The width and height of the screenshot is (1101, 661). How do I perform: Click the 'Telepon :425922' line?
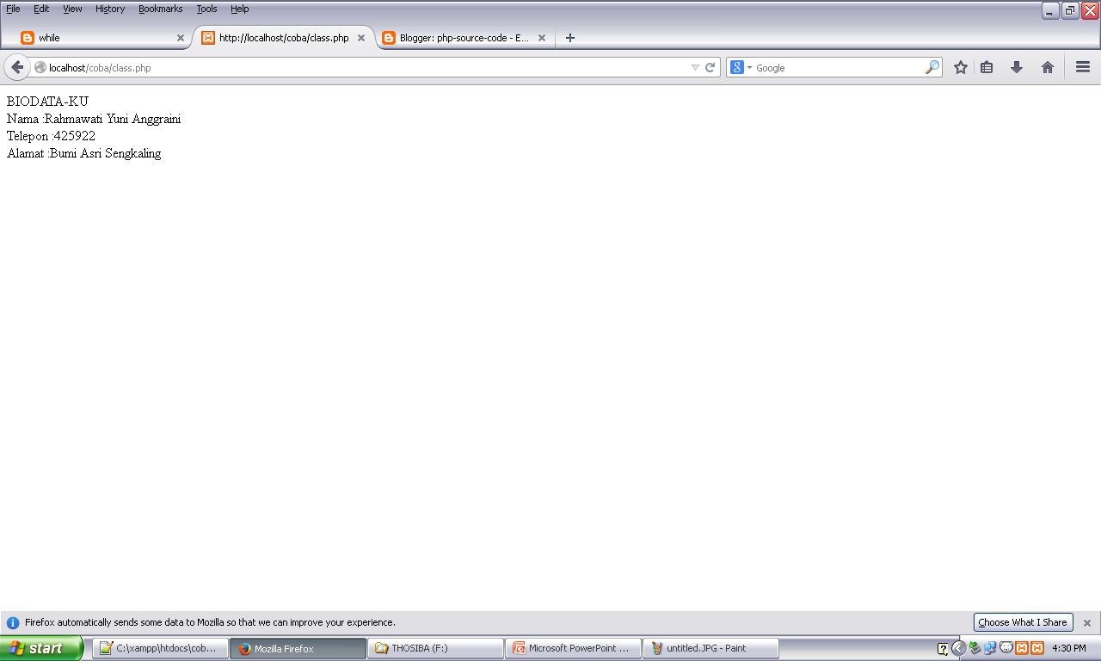[51, 136]
